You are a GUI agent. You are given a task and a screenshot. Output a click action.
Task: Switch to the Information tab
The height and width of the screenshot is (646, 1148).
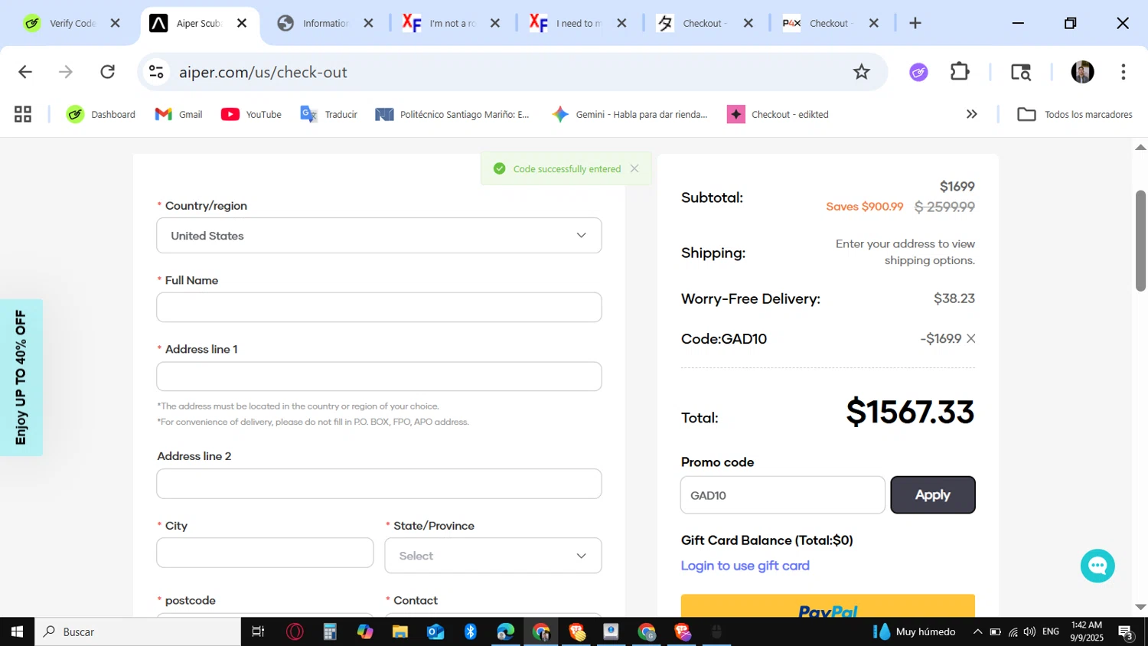pyautogui.click(x=325, y=23)
